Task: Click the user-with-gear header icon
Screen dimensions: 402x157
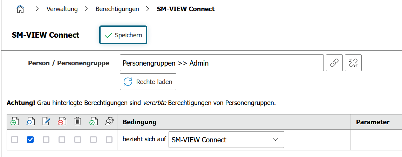Action: pyautogui.click(x=109, y=122)
